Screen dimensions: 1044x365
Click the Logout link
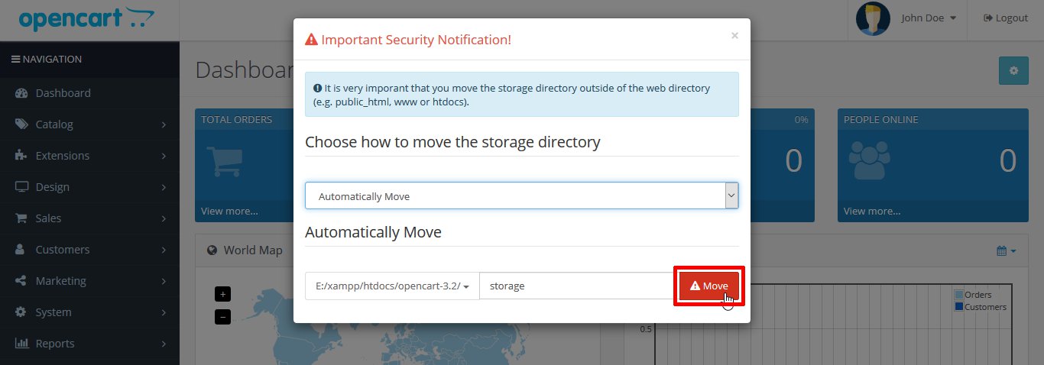point(1005,18)
